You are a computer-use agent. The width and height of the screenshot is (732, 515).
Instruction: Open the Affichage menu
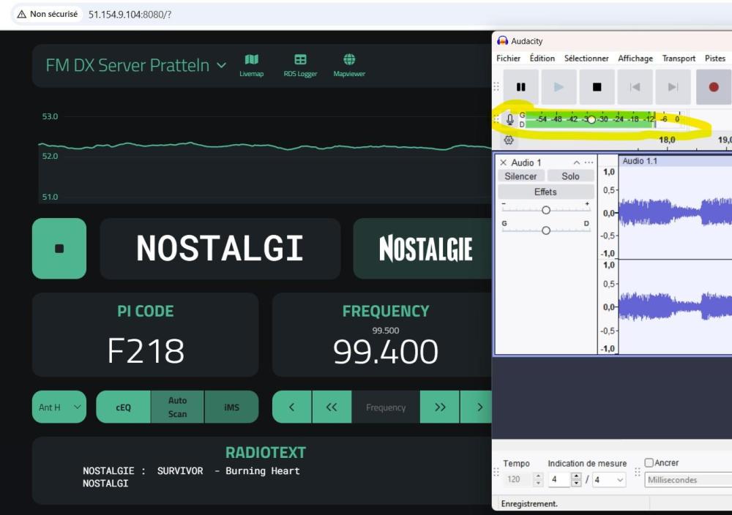(635, 59)
